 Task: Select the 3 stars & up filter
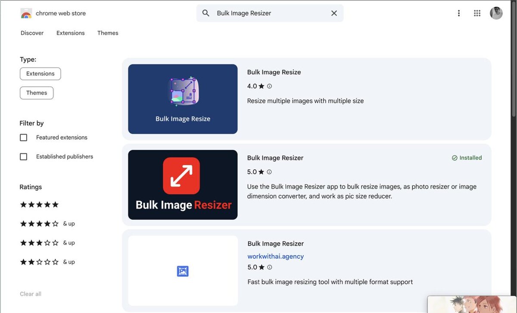[x=47, y=243]
